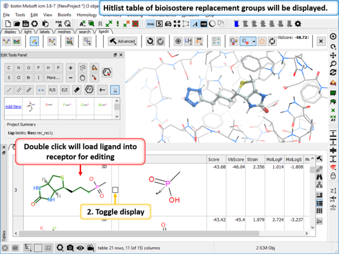Click the camera snapshot icon in status bar
This screenshot has width=339, height=254.
pyautogui.click(x=70, y=248)
